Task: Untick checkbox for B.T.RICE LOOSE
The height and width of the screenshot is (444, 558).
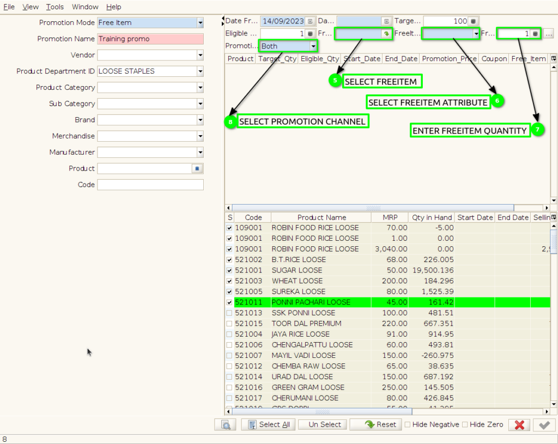Action: (x=229, y=260)
